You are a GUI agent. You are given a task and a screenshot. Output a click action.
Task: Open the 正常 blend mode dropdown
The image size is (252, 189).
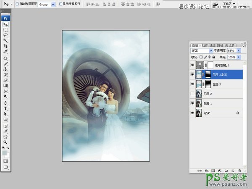pos(202,50)
